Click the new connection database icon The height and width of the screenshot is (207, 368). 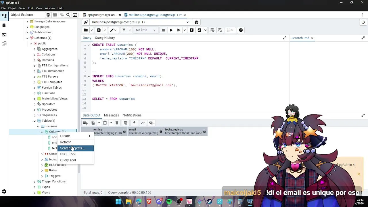[x=196, y=22]
